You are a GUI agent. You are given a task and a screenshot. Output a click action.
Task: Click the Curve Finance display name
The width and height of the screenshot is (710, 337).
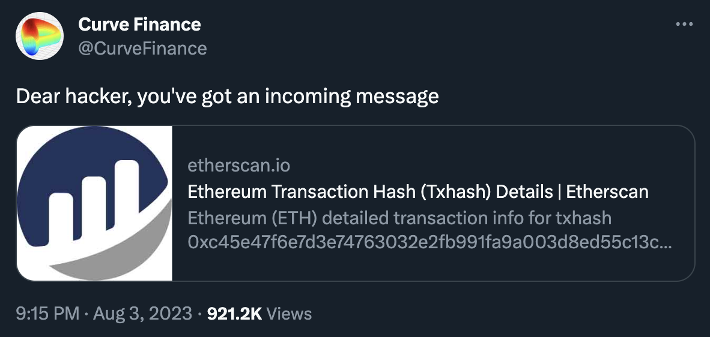[x=139, y=25]
